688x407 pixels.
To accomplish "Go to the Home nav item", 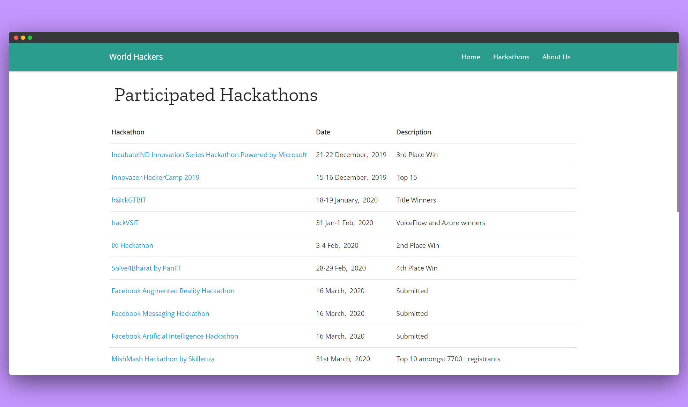I will [x=471, y=57].
